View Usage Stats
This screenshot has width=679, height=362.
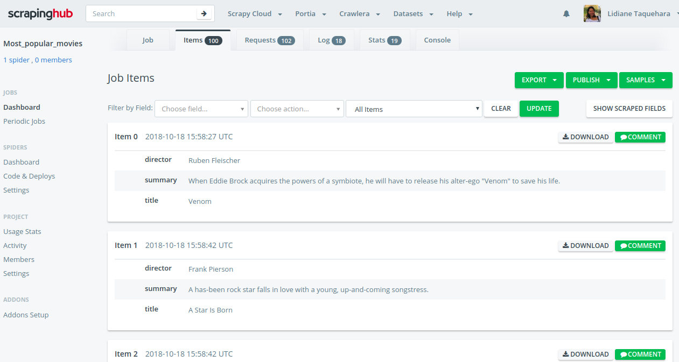[x=22, y=232]
